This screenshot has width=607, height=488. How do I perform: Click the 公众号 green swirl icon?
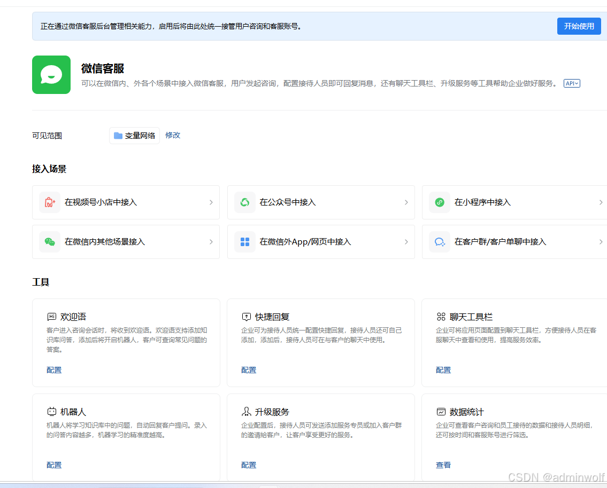coord(244,202)
